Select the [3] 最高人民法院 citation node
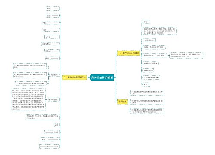 (147, 111)
